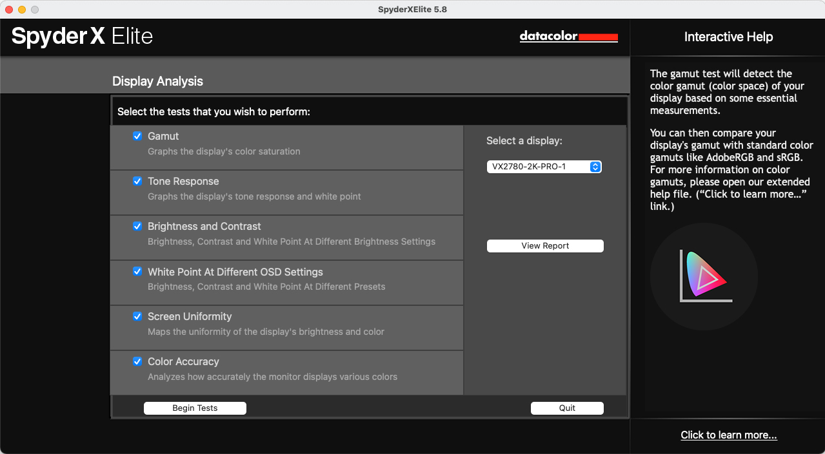
Task: Turn off the Color Accuracy test
Action: (137, 361)
